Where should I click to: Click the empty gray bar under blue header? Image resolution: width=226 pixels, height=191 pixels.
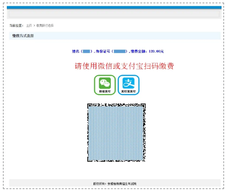pyautogui.click(x=114, y=14)
